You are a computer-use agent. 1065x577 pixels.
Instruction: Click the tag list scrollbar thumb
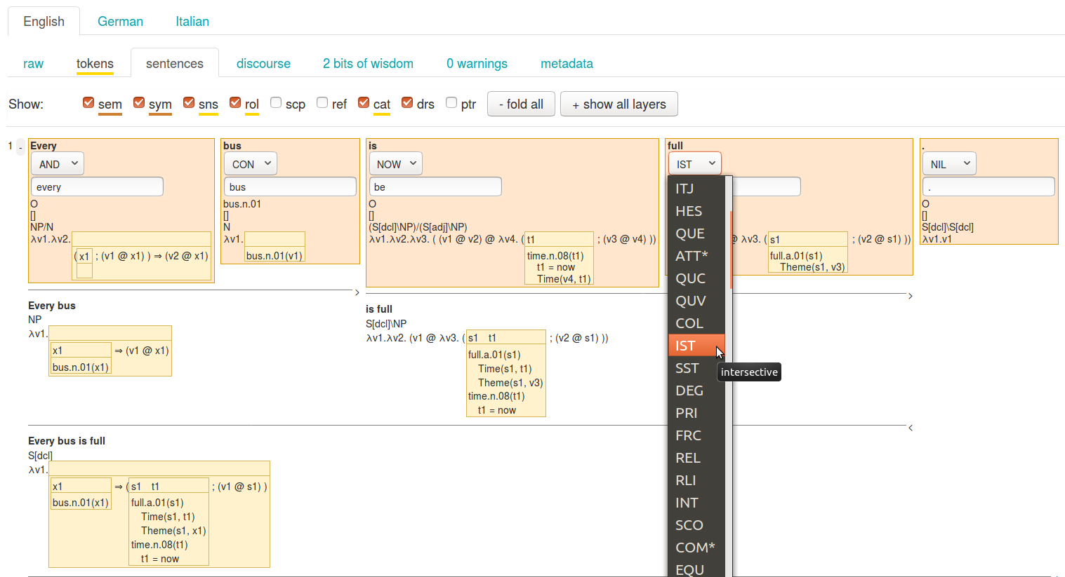[x=731, y=250]
